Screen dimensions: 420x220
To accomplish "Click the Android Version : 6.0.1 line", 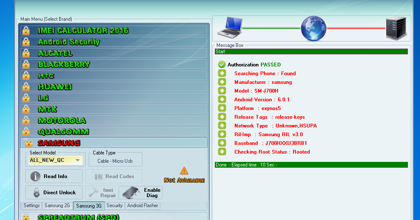I will coord(262,100).
